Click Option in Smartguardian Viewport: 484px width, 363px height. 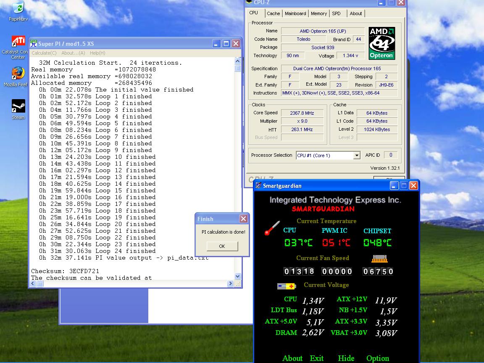tap(378, 358)
